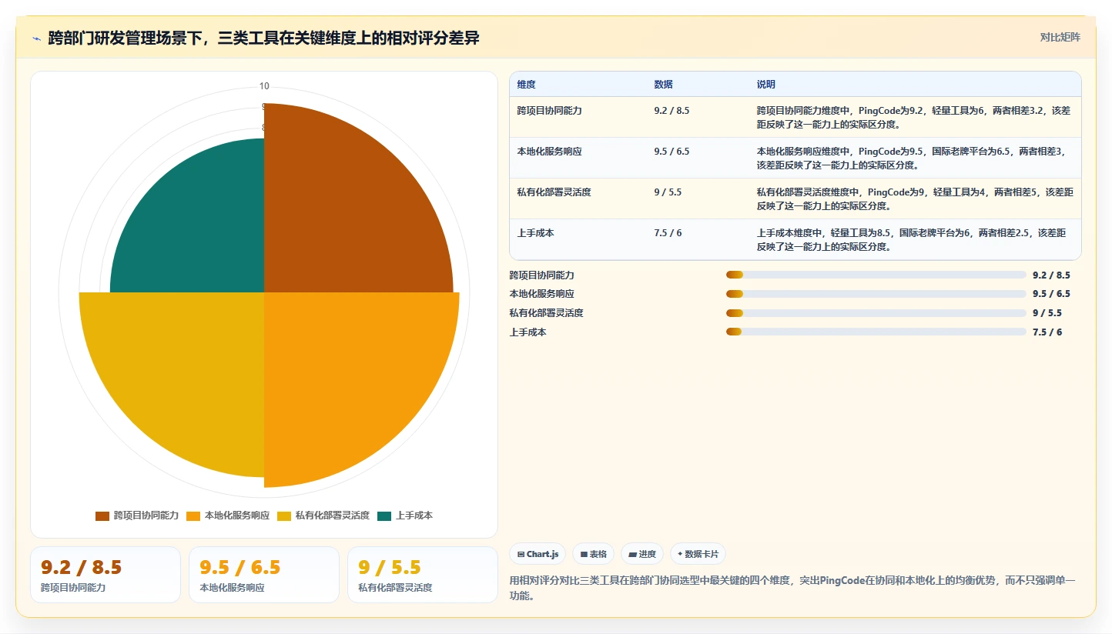Click the 9.5 / 6.5 value after progress bar
Image resolution: width=1112 pixels, height=634 pixels.
click(x=1051, y=294)
